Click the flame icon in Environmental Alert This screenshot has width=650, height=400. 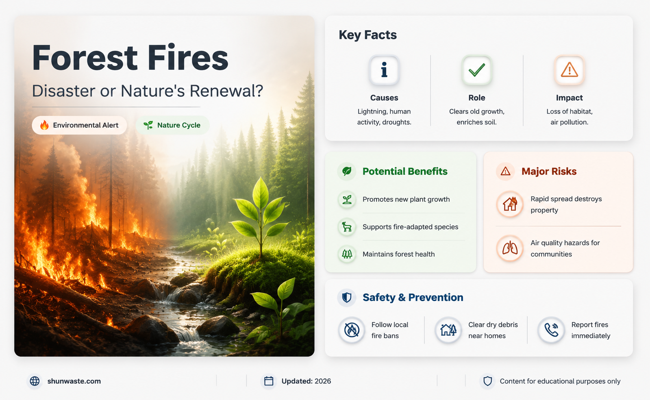(44, 125)
